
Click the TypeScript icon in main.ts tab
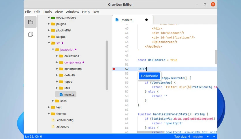117,20
